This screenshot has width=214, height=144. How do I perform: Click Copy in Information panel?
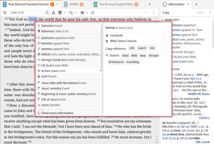pyautogui.click(x=166, y=12)
